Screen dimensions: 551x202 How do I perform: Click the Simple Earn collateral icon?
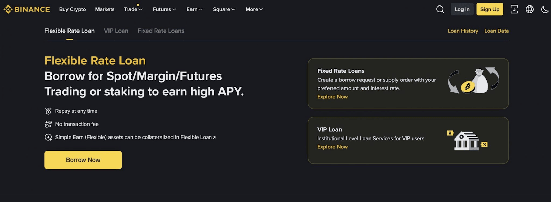coord(48,137)
